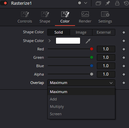Toggle keyframe diamond for Overlap

click(124, 83)
